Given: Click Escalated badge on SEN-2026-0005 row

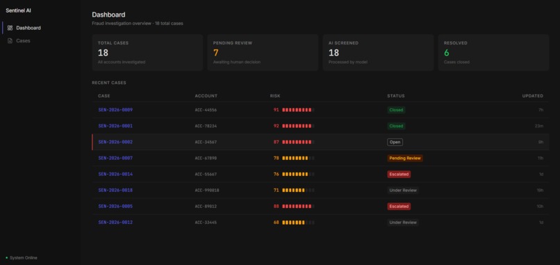Looking at the screenshot, I should pyautogui.click(x=399, y=207).
